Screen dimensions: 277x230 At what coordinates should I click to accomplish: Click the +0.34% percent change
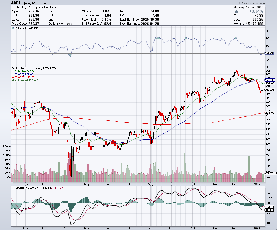tap(256, 11)
